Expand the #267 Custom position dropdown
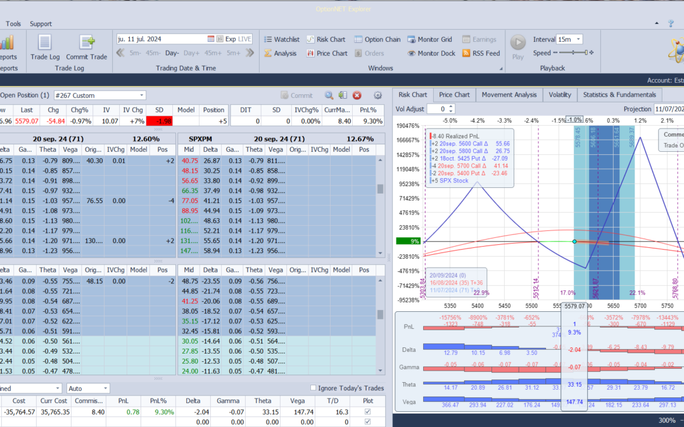The image size is (684, 427). (141, 96)
